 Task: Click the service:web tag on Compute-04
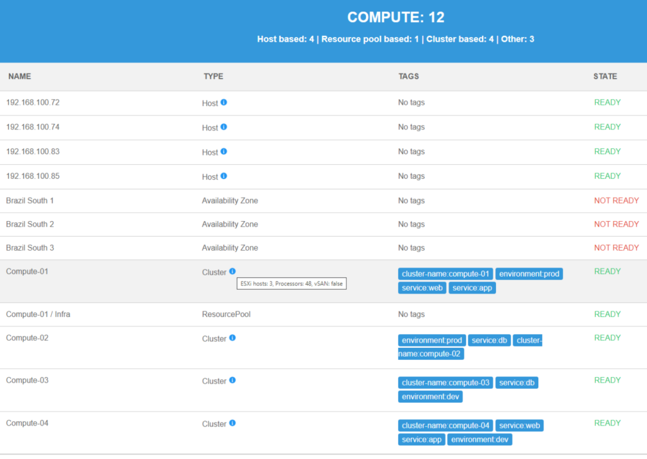point(519,426)
